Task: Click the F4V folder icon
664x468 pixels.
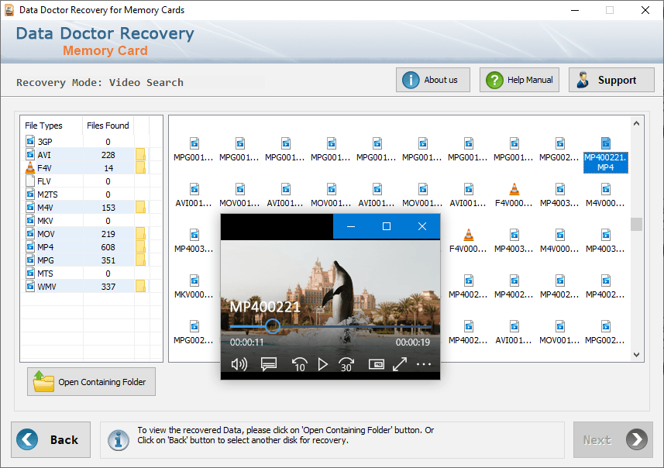Action: pos(140,167)
